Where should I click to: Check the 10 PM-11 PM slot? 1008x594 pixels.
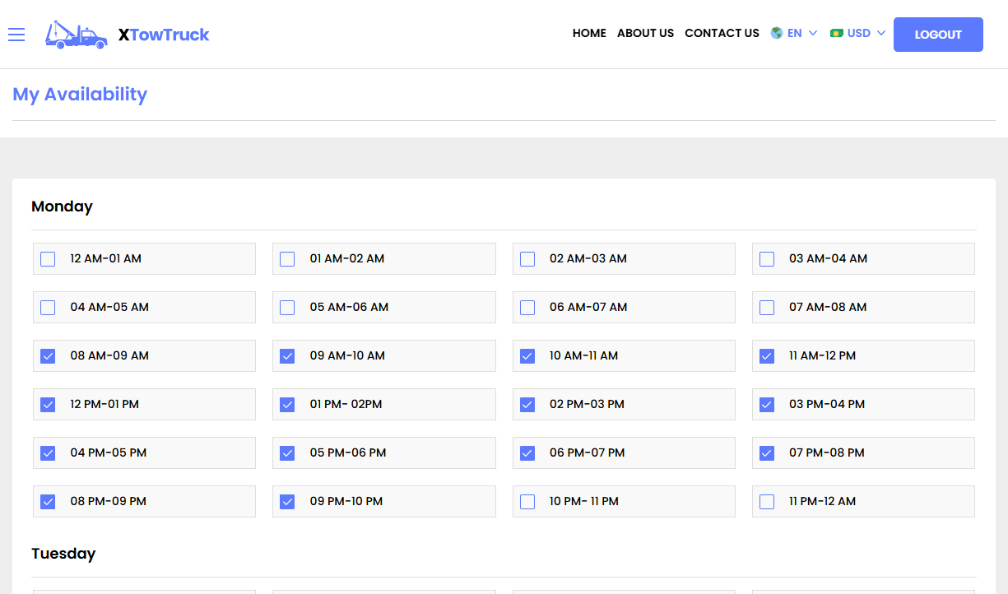tap(527, 501)
